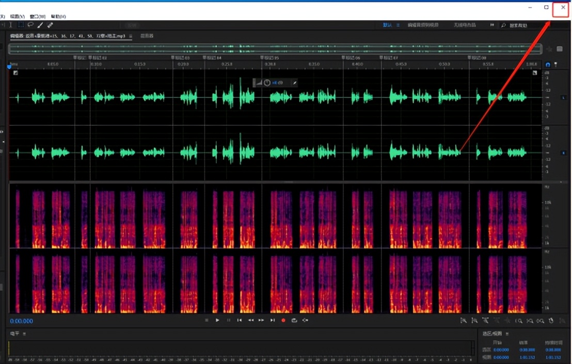Select the Lasso Selection tool
Image resolution: width=572 pixels, height=364 pixels.
[x=30, y=25]
